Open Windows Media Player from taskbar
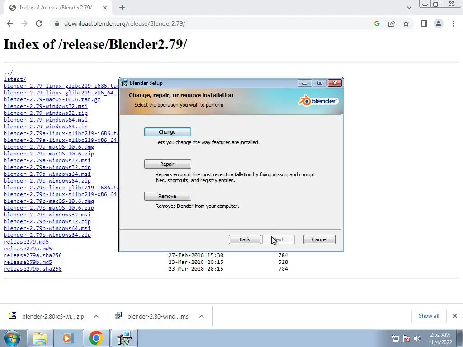This screenshot has width=463, height=347. pyautogui.click(x=68, y=338)
